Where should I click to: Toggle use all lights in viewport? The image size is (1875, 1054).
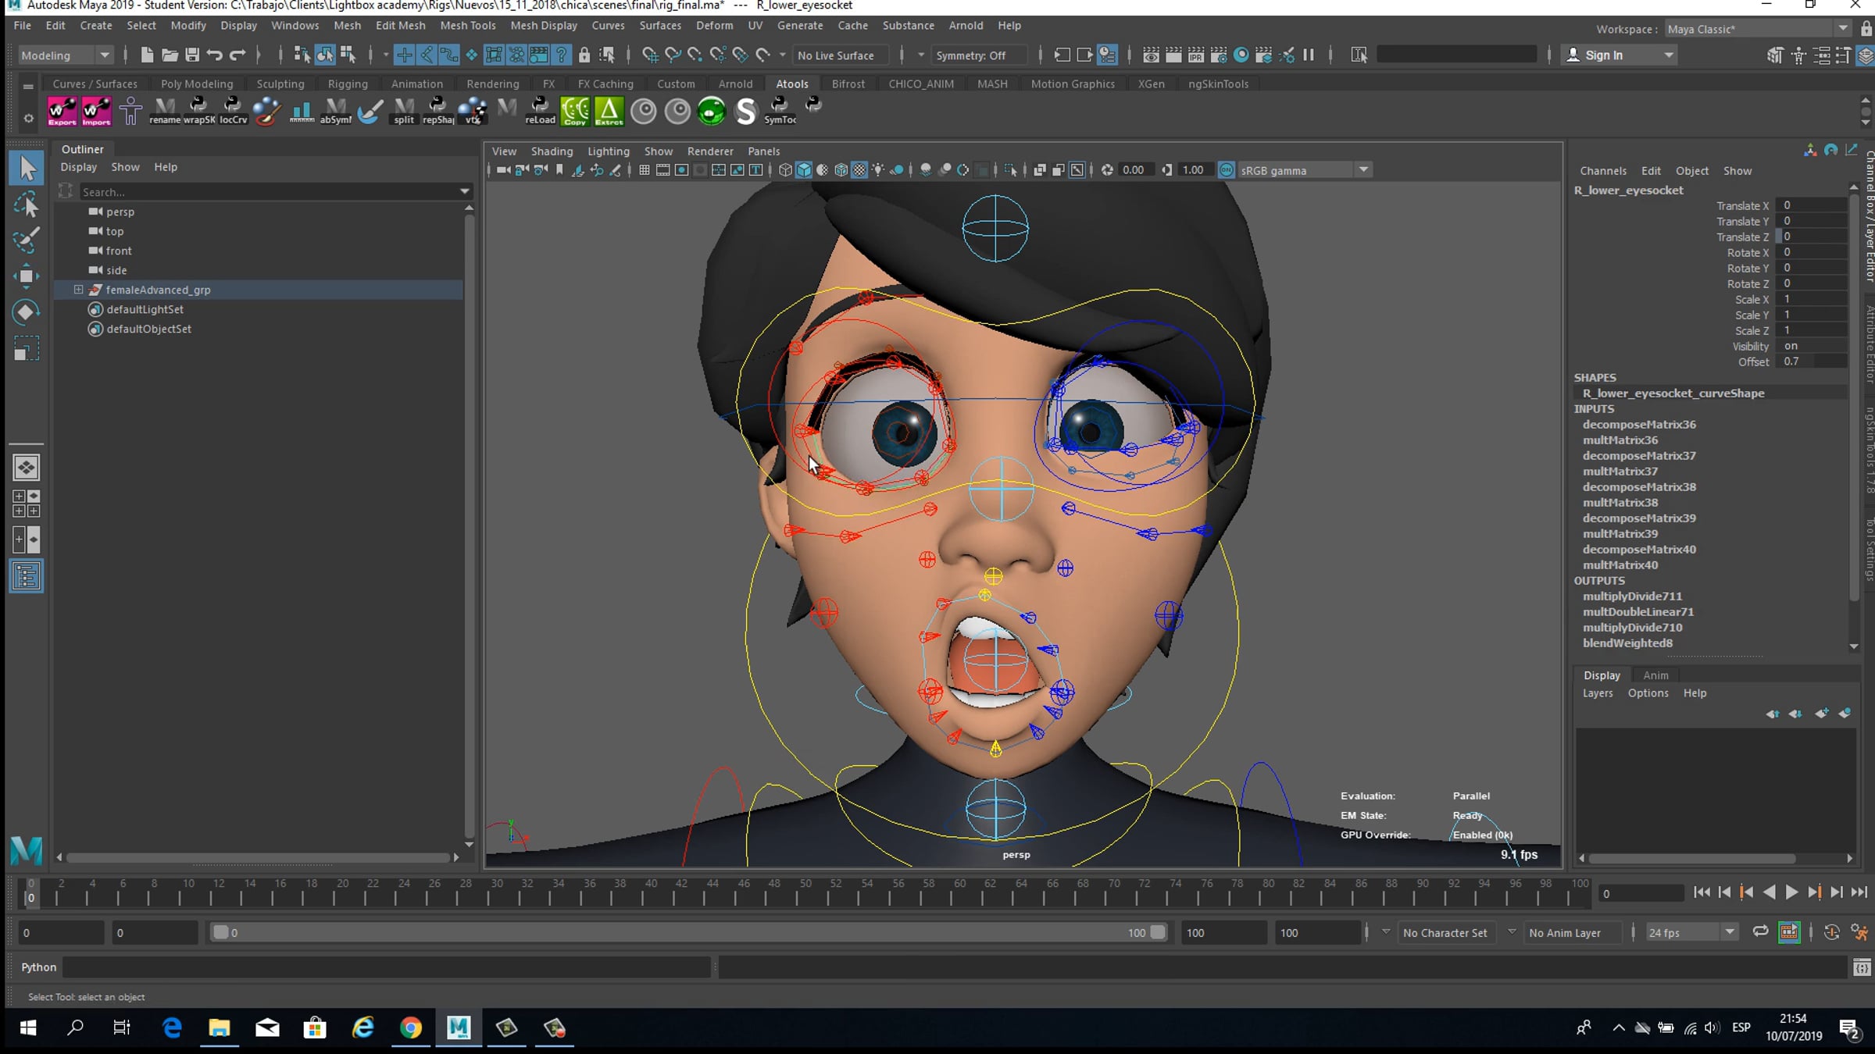point(879,170)
